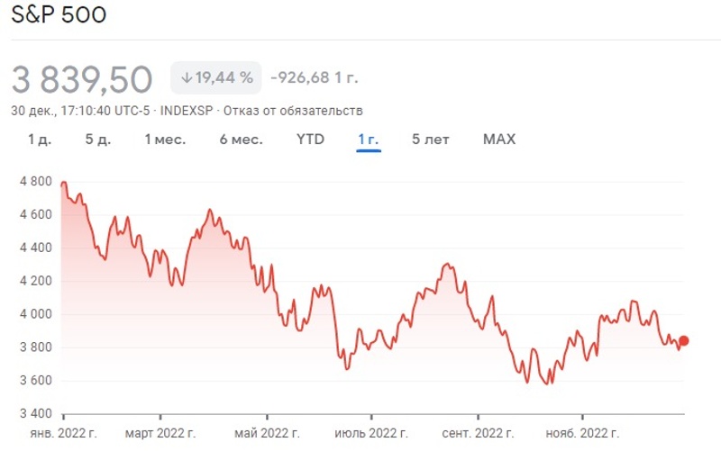Select the 1 д. time range tab
Viewport: 721px width, 451px height.
[x=39, y=140]
